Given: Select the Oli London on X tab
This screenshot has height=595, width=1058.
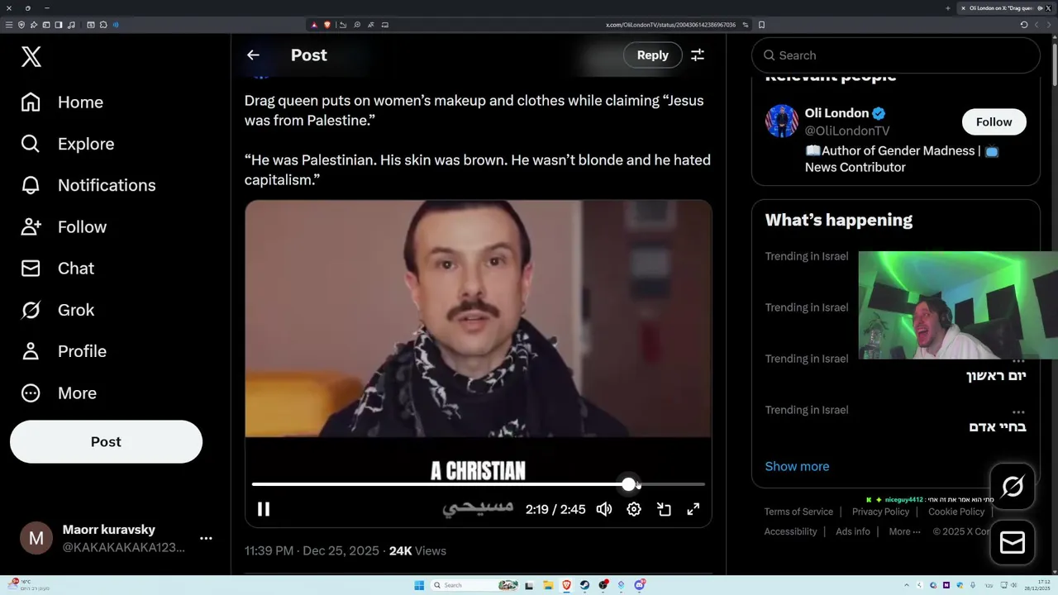Looking at the screenshot, I should 1003,8.
